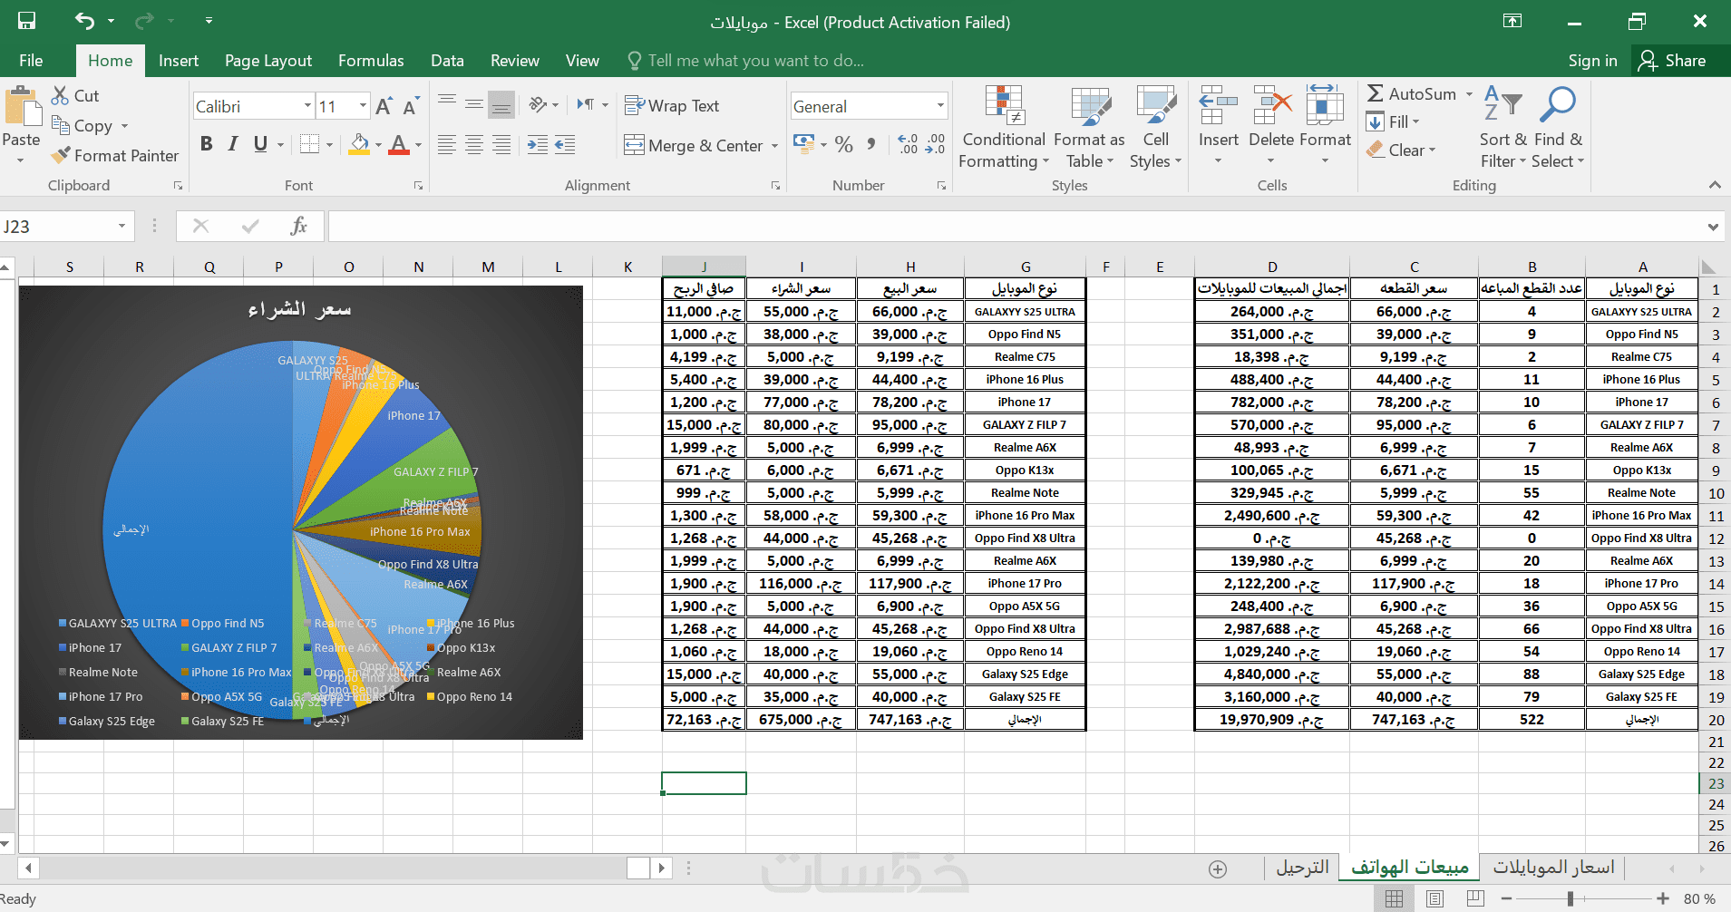Select the اسعار الموبايلات sheet tab

[1553, 868]
